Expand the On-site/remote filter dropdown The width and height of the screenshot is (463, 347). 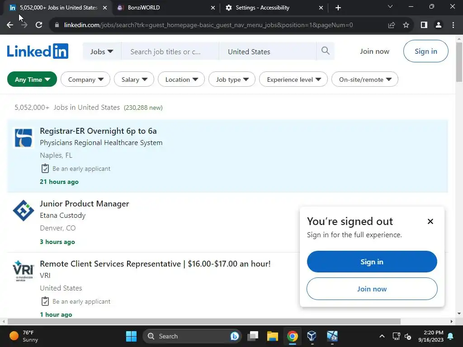point(365,80)
